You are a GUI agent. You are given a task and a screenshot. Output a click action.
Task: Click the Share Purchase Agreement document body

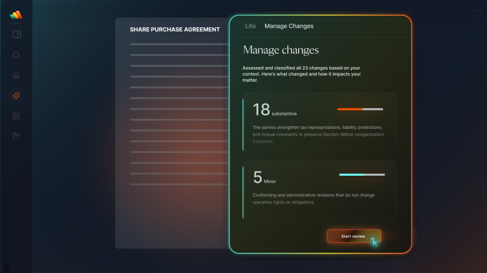172,133
